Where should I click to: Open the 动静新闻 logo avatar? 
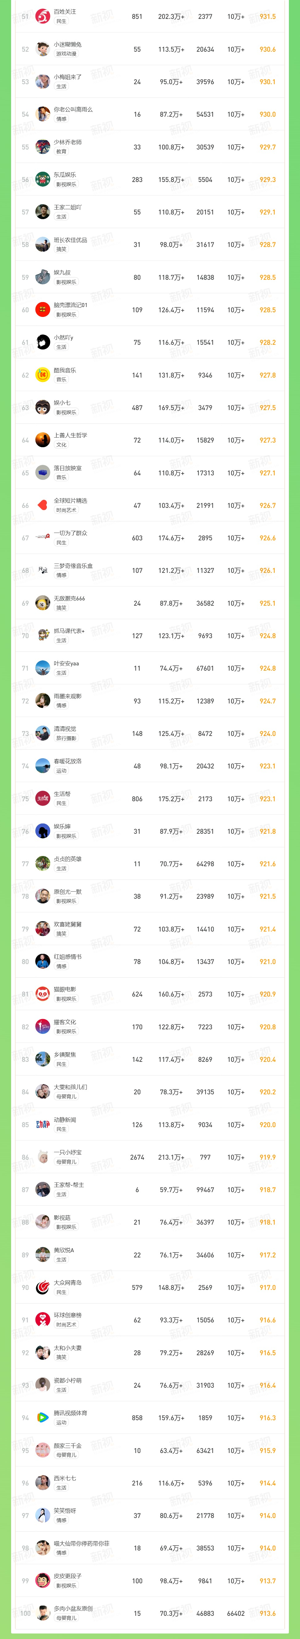coord(43,1124)
